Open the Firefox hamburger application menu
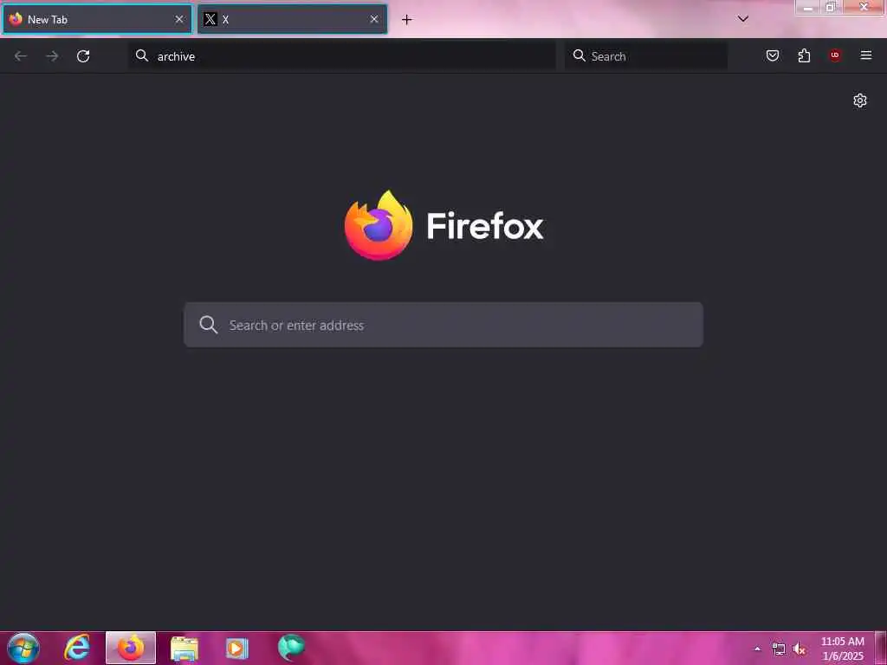Viewport: 887px width, 665px height. (x=866, y=55)
